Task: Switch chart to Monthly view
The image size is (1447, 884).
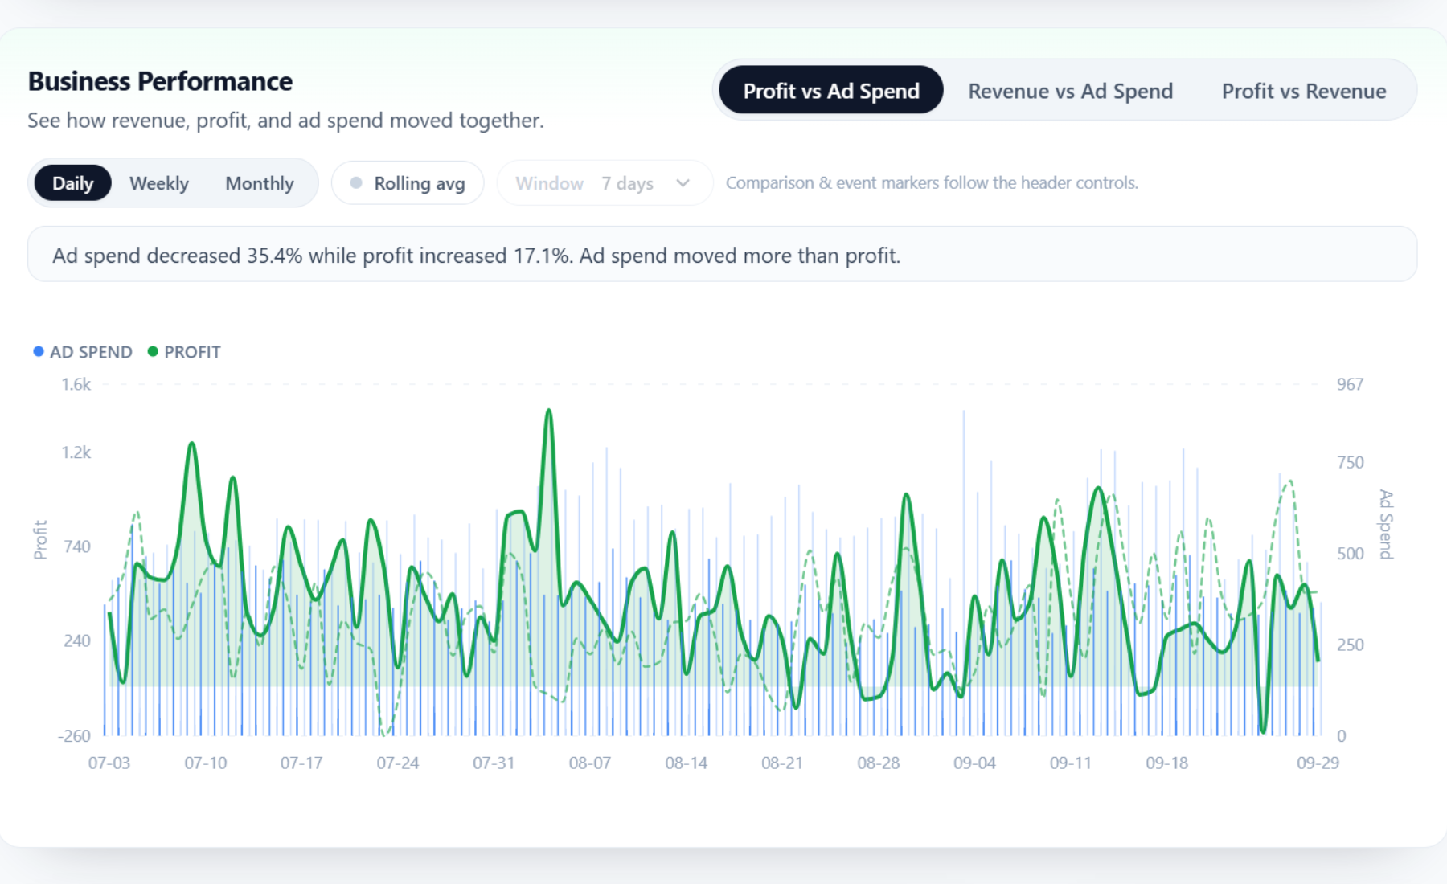Action: click(x=260, y=183)
